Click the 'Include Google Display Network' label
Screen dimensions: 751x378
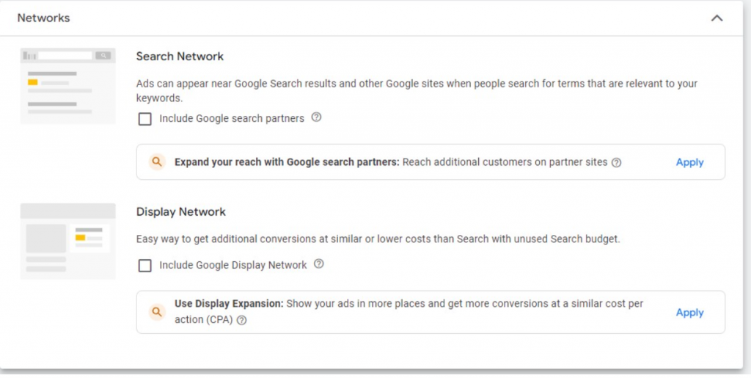tap(233, 266)
